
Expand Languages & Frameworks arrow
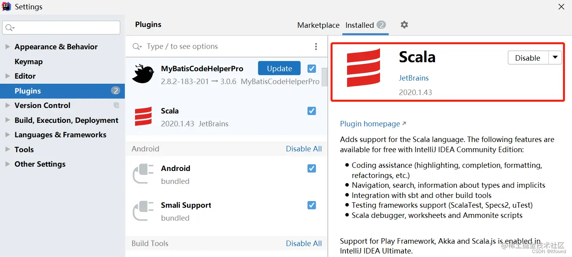pos(7,135)
